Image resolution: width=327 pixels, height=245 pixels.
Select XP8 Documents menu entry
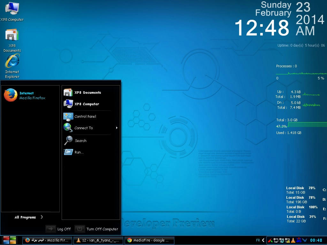[91, 92]
